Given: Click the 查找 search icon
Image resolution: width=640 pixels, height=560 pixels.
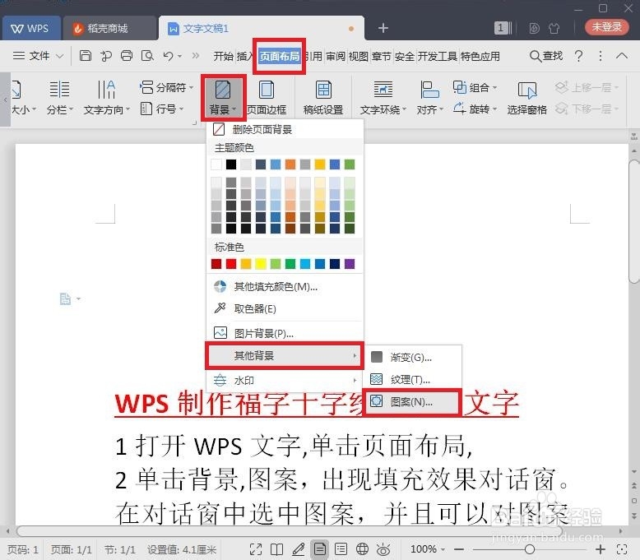Looking at the screenshot, I should click(x=545, y=55).
